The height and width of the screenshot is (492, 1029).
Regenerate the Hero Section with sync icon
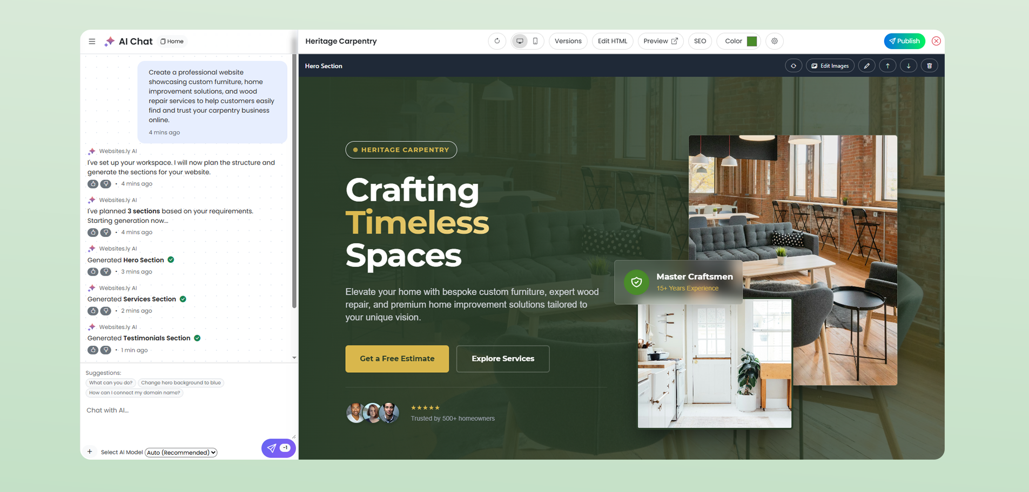point(793,66)
